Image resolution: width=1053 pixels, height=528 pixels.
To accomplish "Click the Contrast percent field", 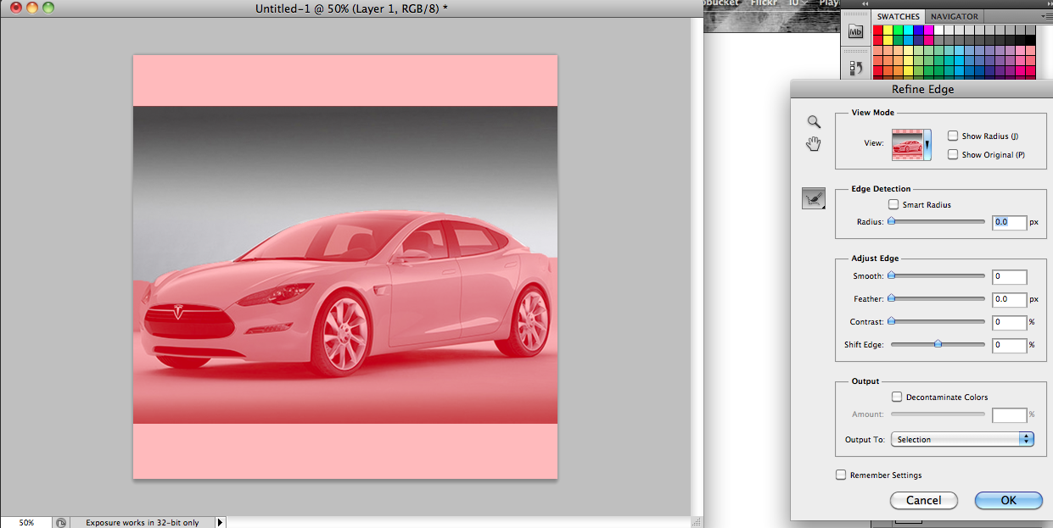I will [1010, 322].
